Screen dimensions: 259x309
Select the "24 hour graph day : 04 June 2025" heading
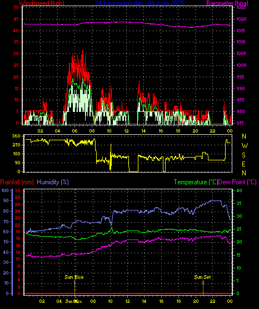tap(140, 3)
